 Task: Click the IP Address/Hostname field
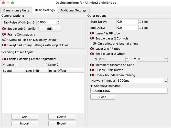point(129,91)
